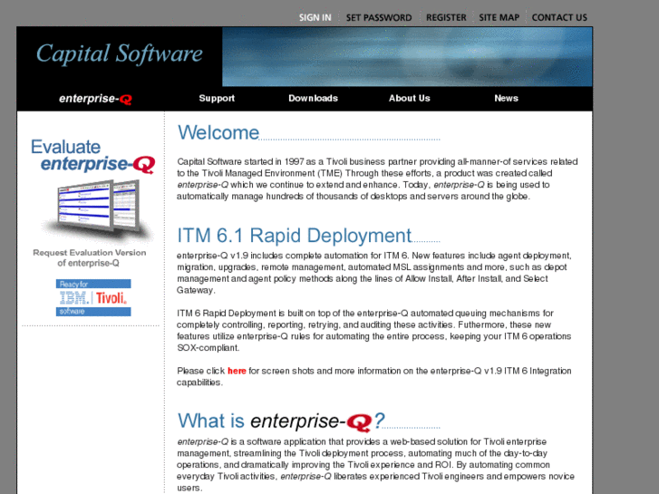This screenshot has width=659, height=494.
Task: Open the Support menu item
Action: 217,99
